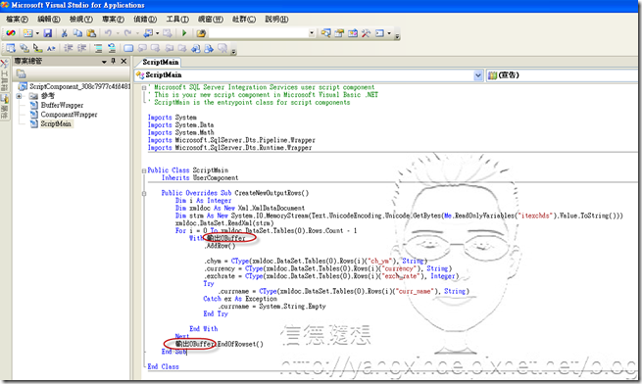
Task: Click the Command Window toolbar icon
Action: (379, 33)
